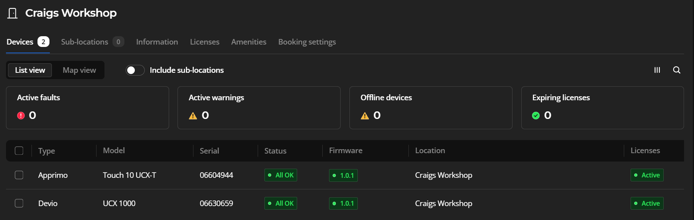Select the List view button

(30, 70)
